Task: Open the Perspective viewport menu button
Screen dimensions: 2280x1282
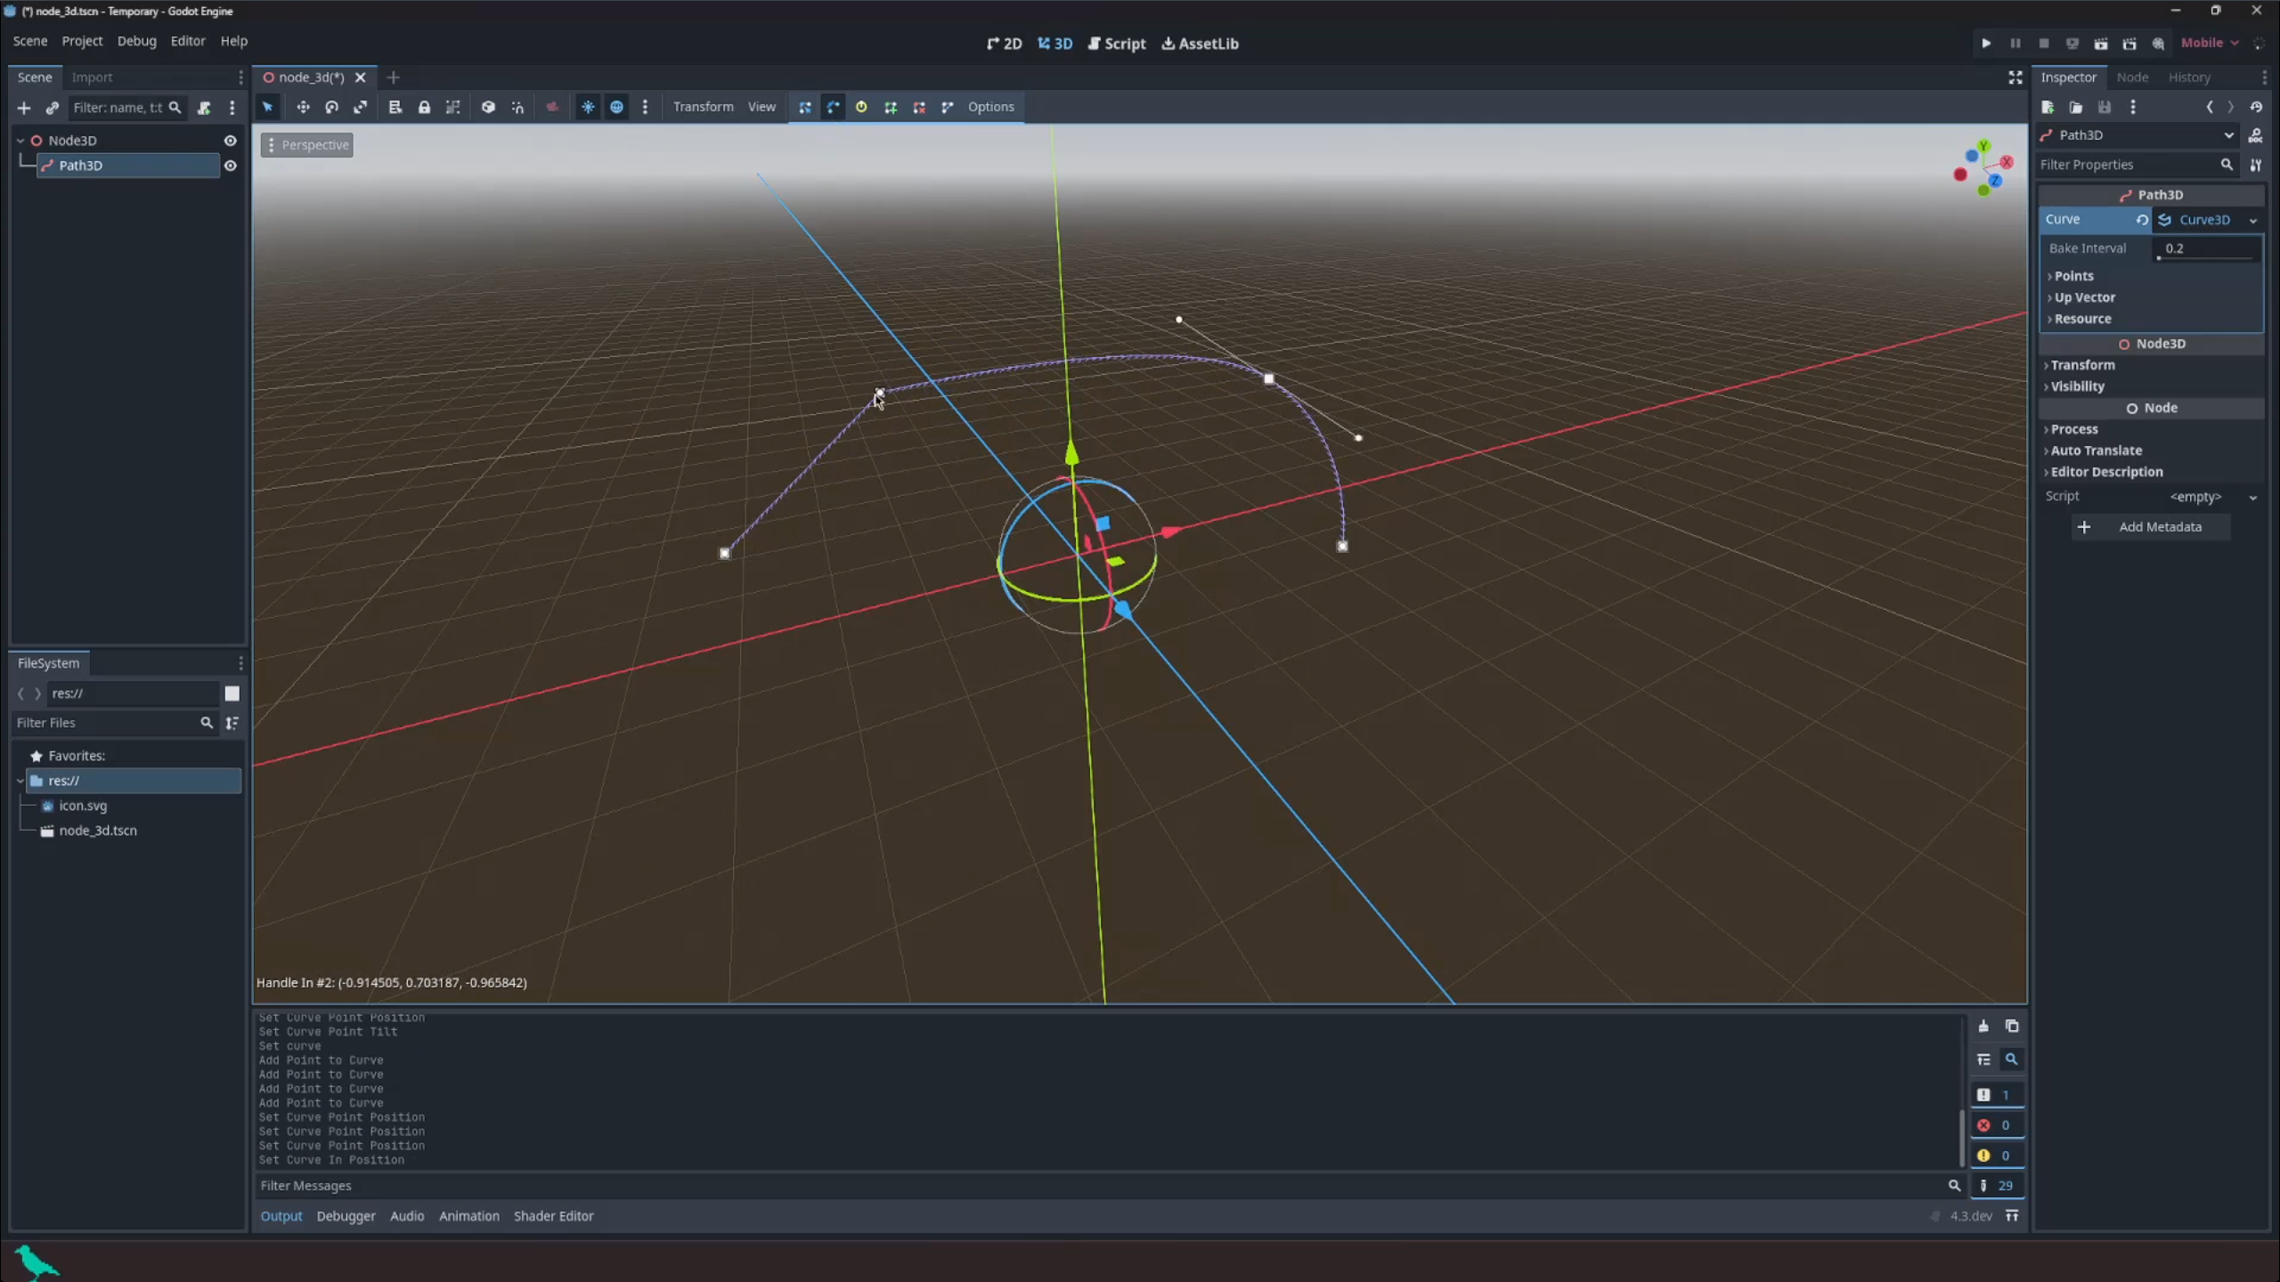Action: 307,145
